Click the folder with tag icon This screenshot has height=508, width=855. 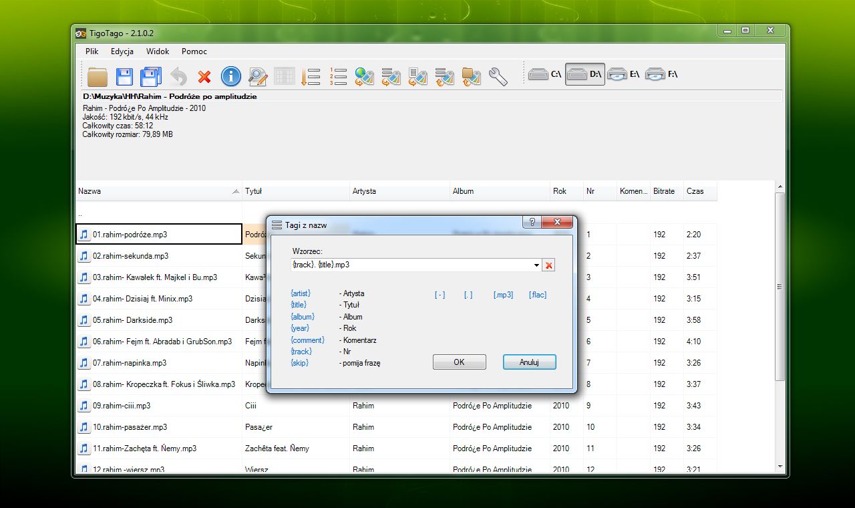point(472,76)
